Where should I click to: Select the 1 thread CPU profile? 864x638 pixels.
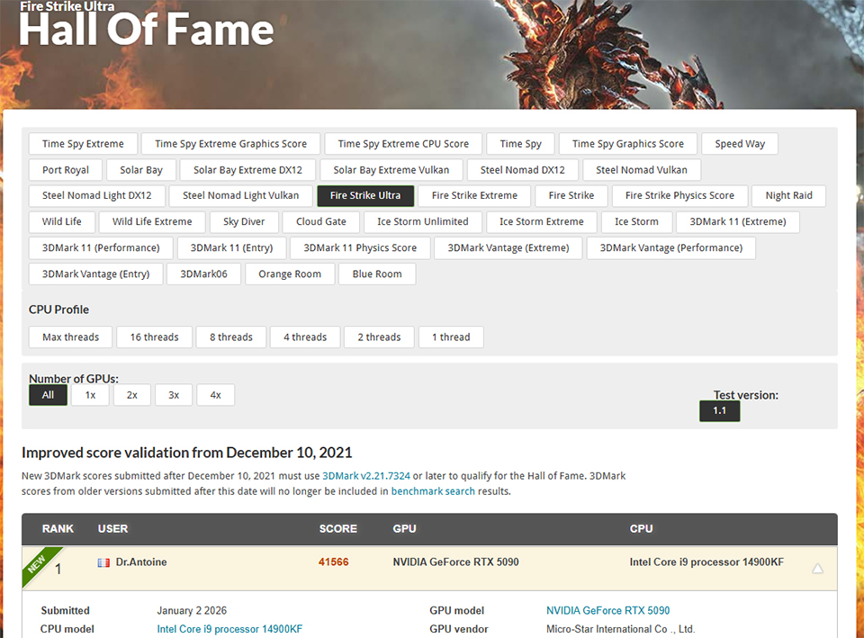(x=451, y=337)
